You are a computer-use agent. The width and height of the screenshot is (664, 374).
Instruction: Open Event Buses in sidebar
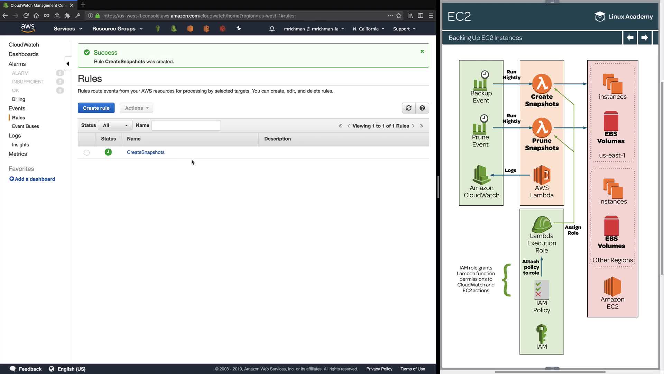pos(25,126)
